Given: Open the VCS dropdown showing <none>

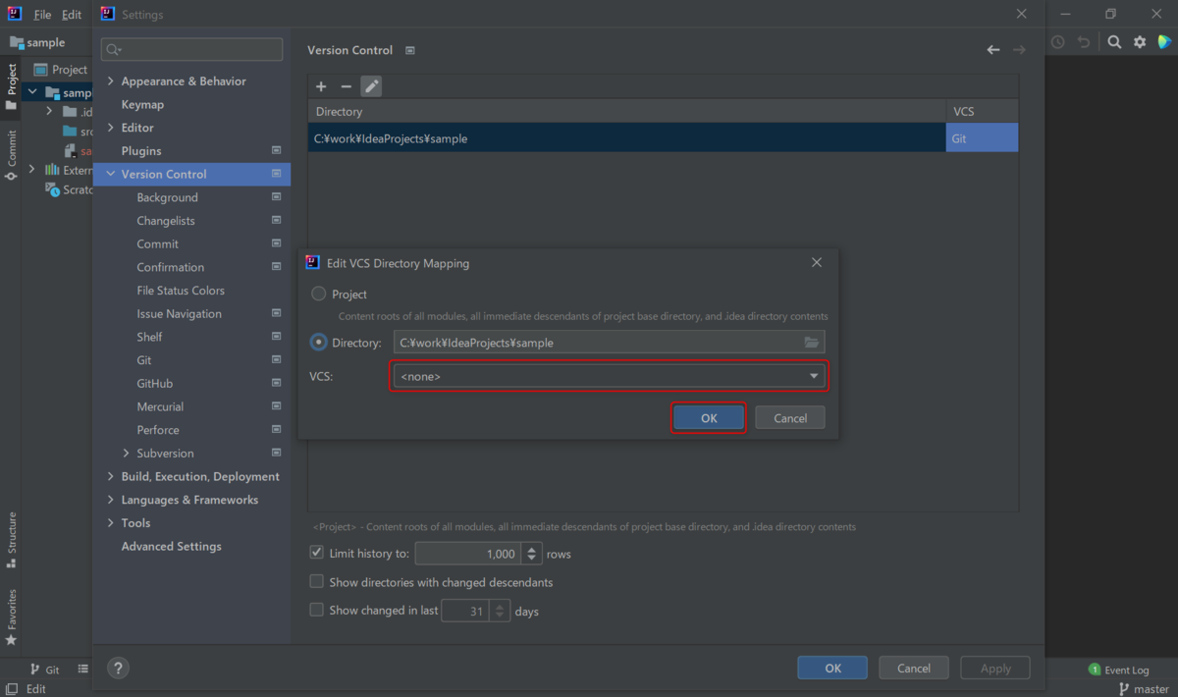Looking at the screenshot, I should pyautogui.click(x=609, y=376).
